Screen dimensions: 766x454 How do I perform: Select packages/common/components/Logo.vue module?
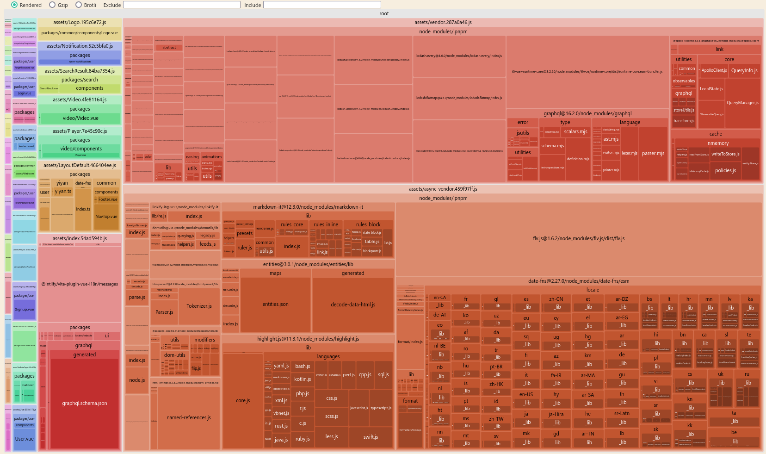[80, 33]
